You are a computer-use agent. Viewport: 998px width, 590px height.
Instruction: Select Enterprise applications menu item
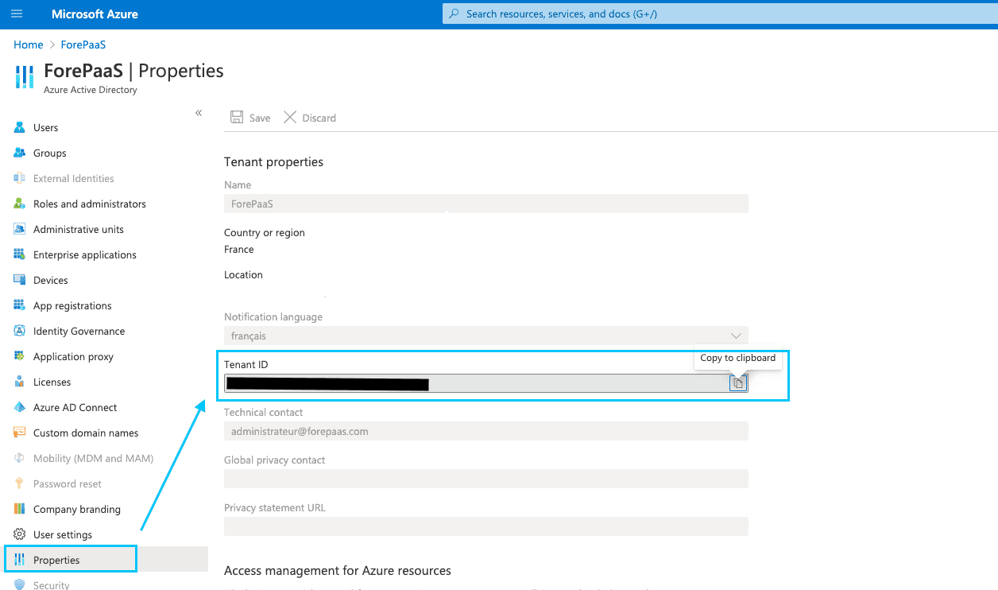(x=85, y=254)
